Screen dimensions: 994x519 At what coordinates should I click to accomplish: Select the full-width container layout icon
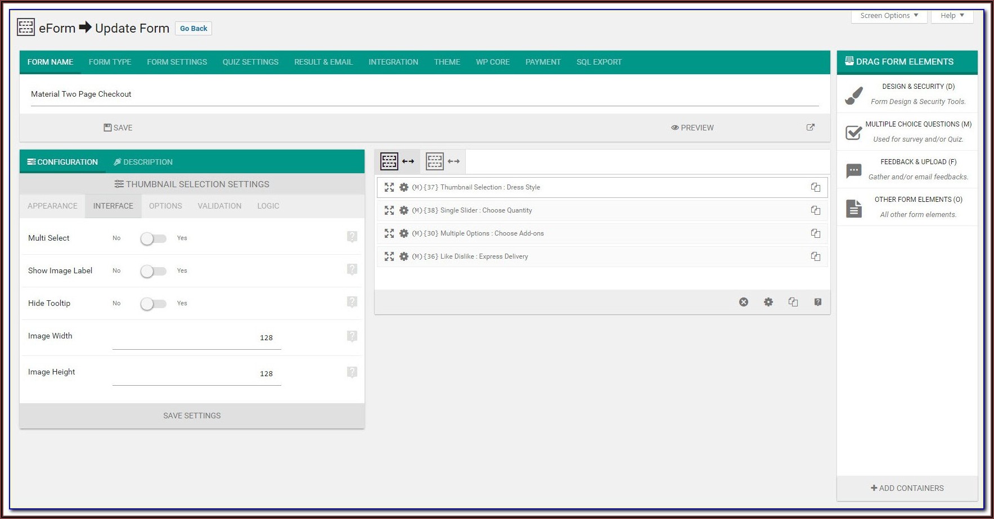[x=397, y=161]
